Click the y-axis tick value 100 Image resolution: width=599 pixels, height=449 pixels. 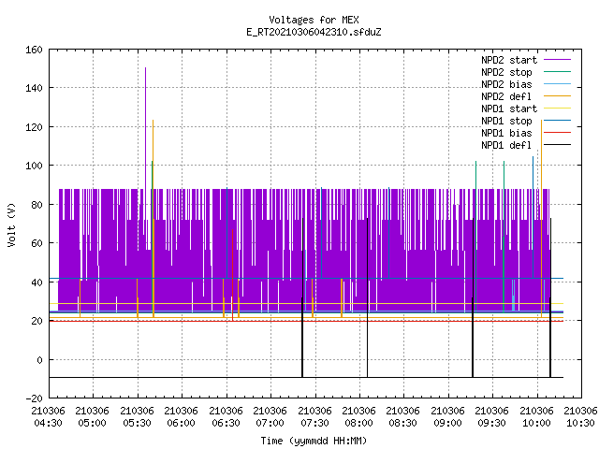click(x=34, y=167)
